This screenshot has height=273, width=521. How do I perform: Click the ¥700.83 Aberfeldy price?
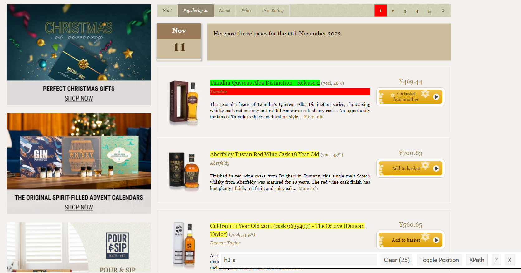(x=410, y=153)
